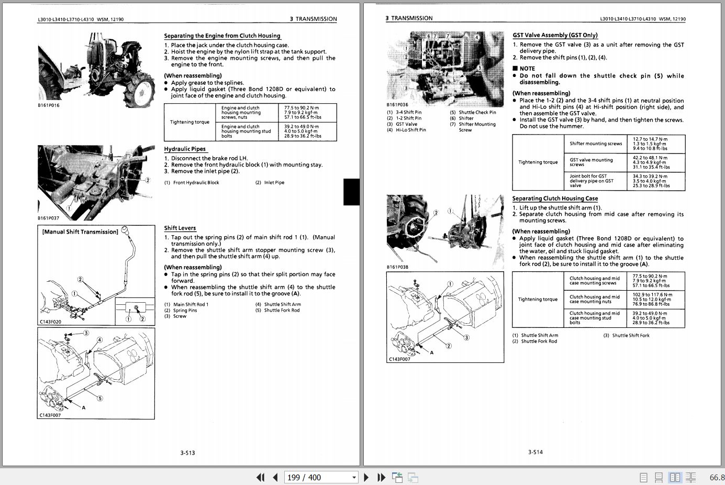This screenshot has width=725, height=485.
Task: Go to the first page
Action: click(x=260, y=477)
